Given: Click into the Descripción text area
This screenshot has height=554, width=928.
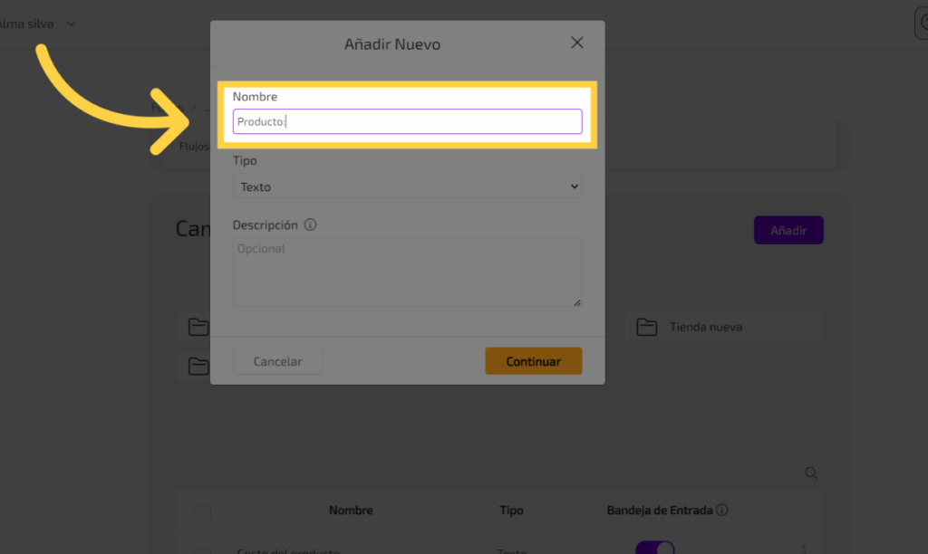Looking at the screenshot, I should (407, 272).
